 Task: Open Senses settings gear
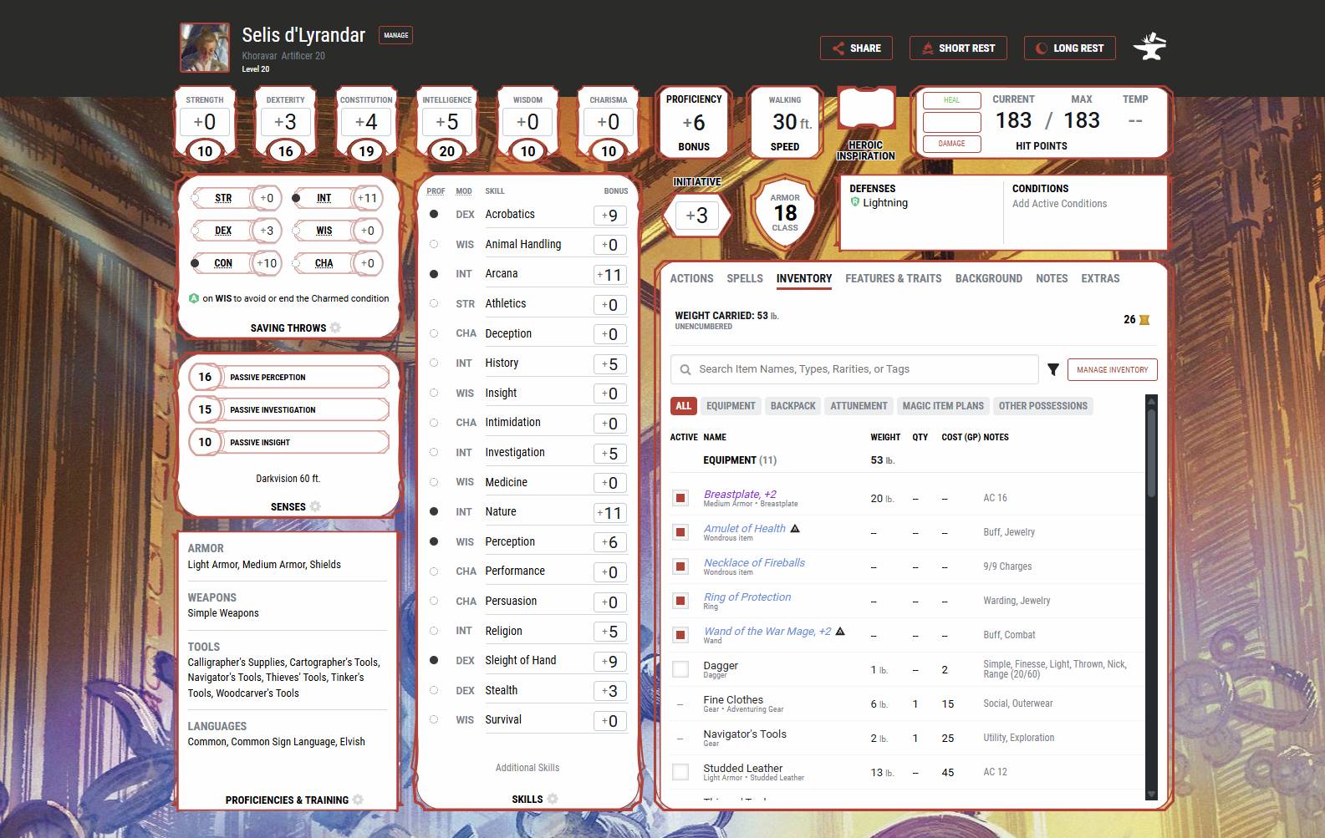[x=315, y=506]
